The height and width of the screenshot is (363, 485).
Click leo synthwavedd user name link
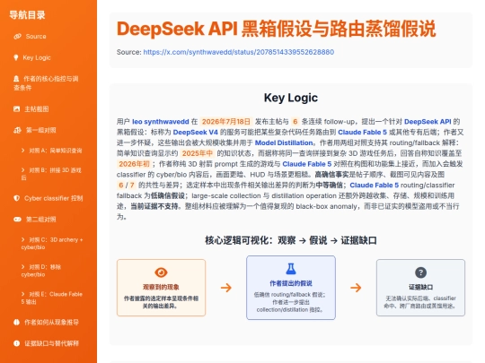pyautogui.click(x=161, y=122)
